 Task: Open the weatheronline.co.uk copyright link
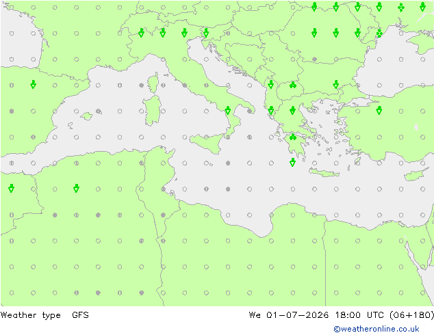[376, 329]
